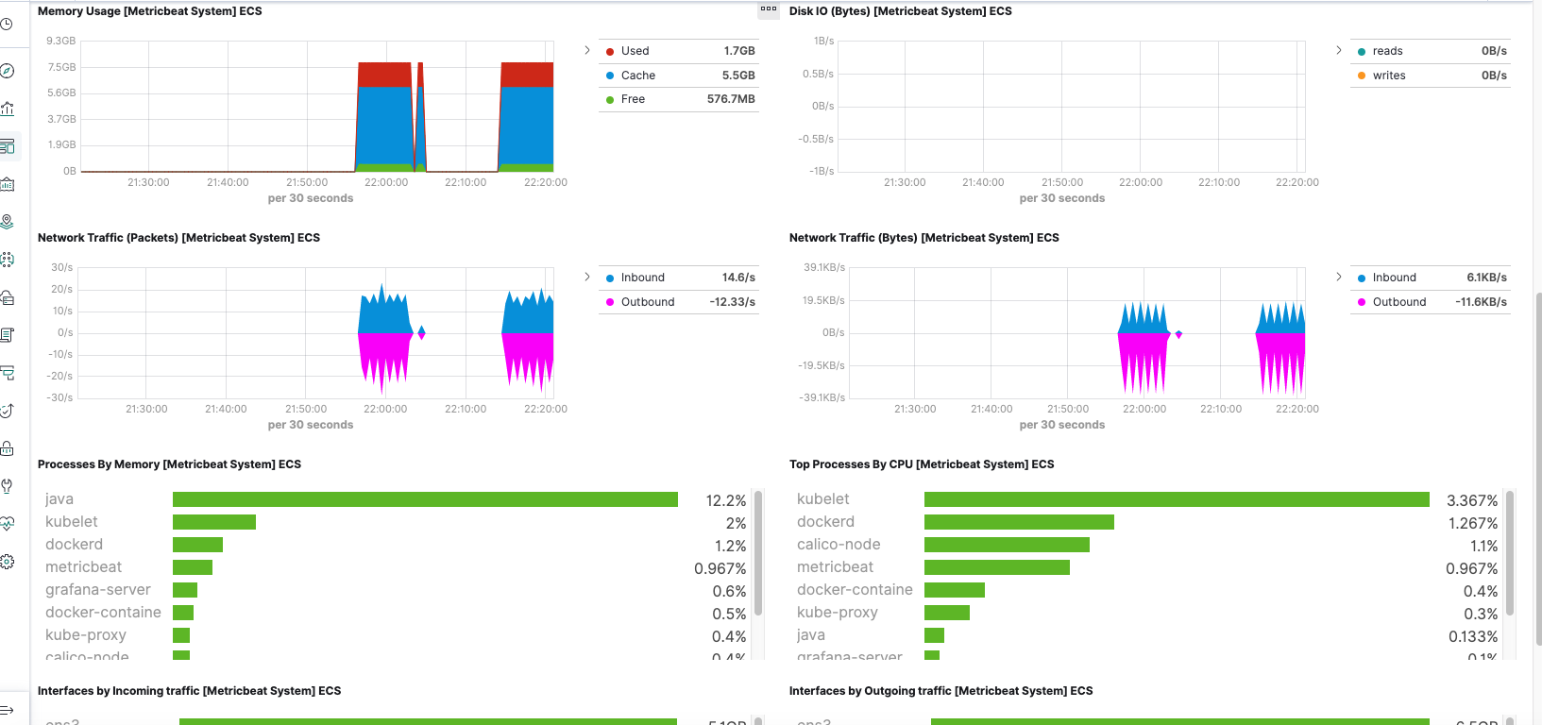The image size is (1542, 725).
Task: Open Canvas icon in sidebar
Action: (7, 184)
